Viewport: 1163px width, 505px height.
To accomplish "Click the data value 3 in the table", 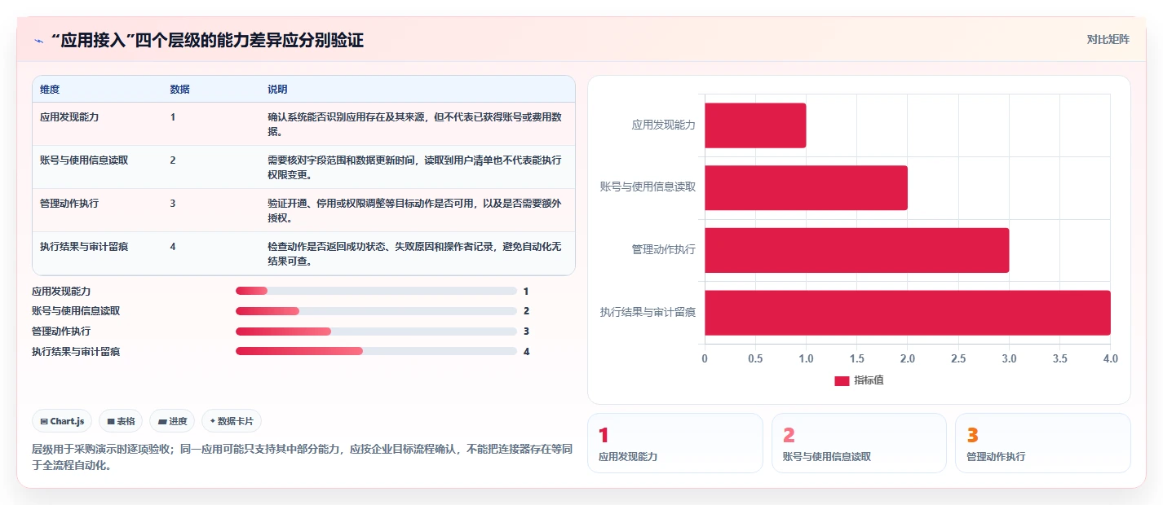I will click(173, 203).
